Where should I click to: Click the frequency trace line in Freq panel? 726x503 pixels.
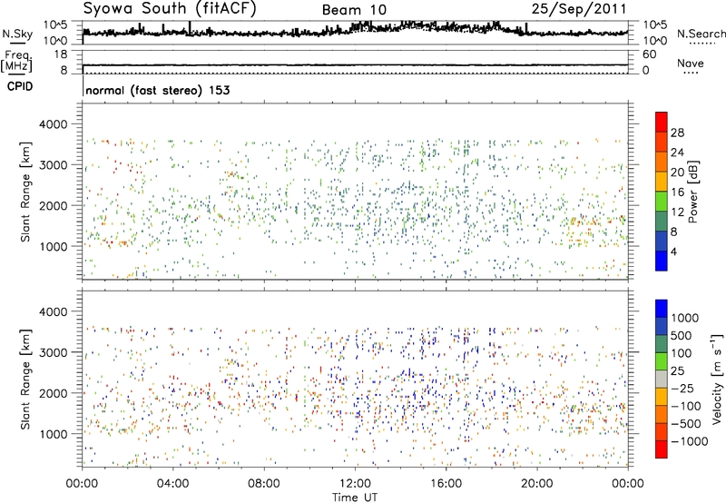[355, 65]
